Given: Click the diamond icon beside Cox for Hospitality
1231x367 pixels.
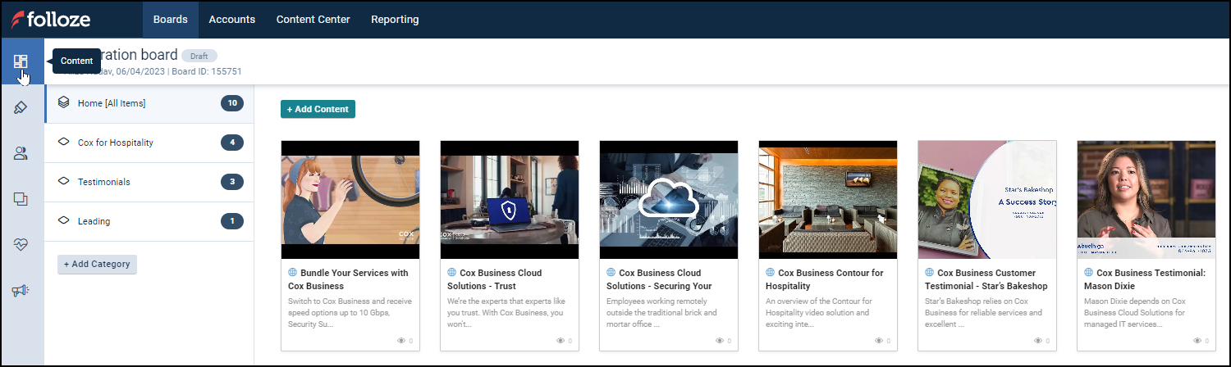Looking at the screenshot, I should [64, 142].
